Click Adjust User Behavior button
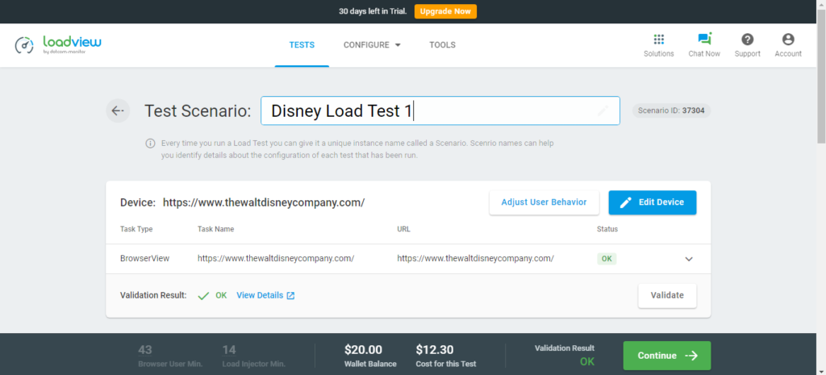This screenshot has height=375, width=826. [544, 202]
